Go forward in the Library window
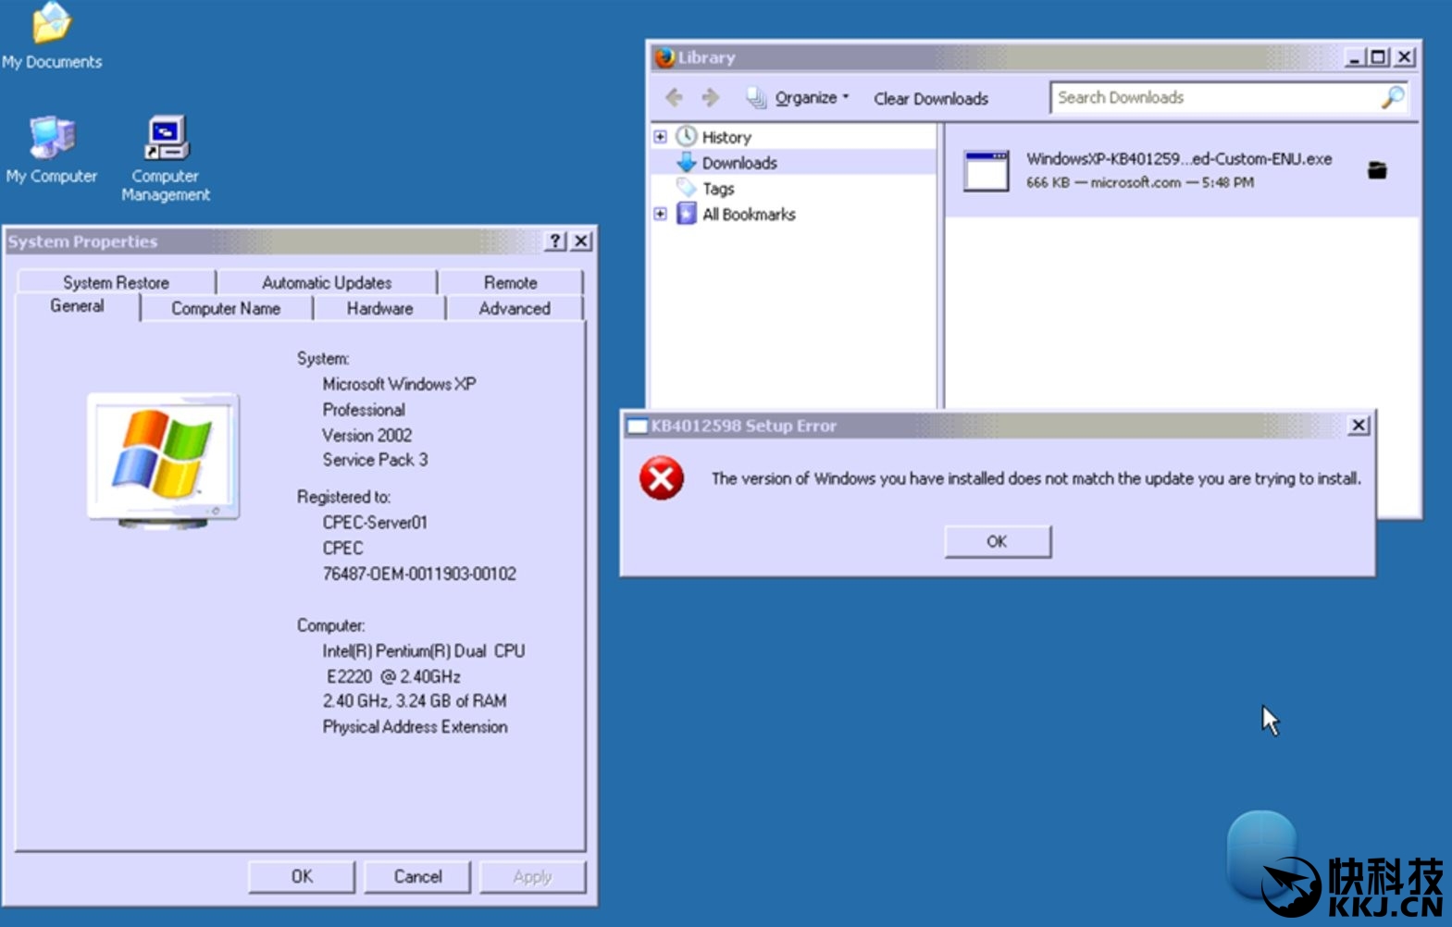The height and width of the screenshot is (927, 1452). click(x=710, y=97)
